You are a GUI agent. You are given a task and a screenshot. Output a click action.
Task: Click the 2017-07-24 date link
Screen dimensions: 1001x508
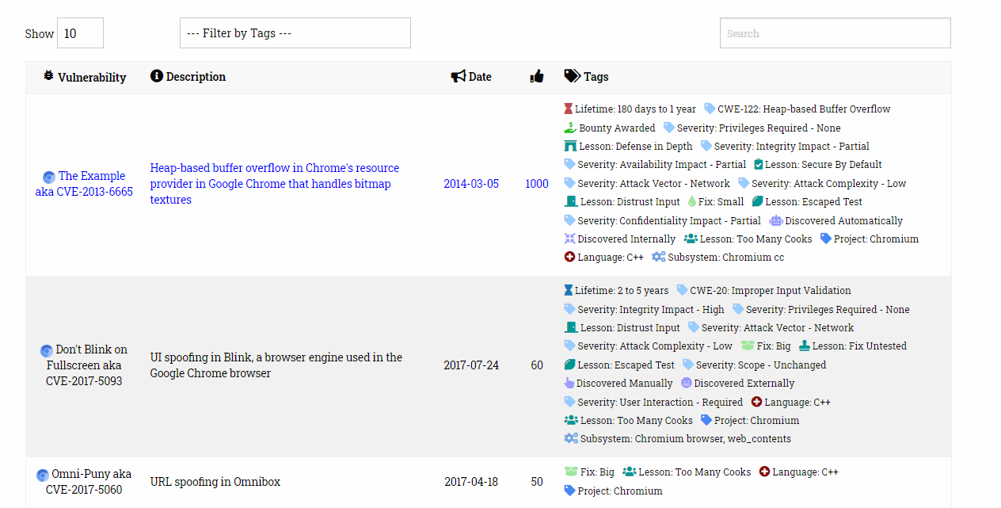click(x=471, y=365)
